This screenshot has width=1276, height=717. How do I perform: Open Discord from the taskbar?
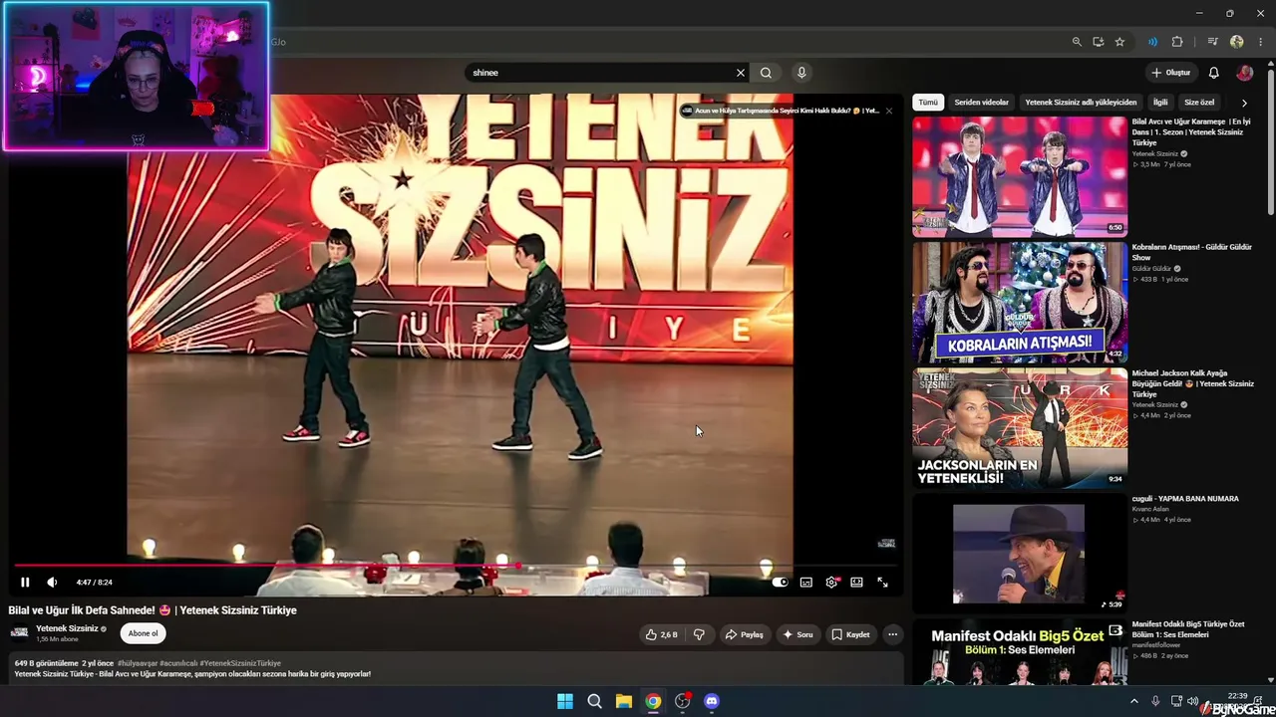click(712, 701)
